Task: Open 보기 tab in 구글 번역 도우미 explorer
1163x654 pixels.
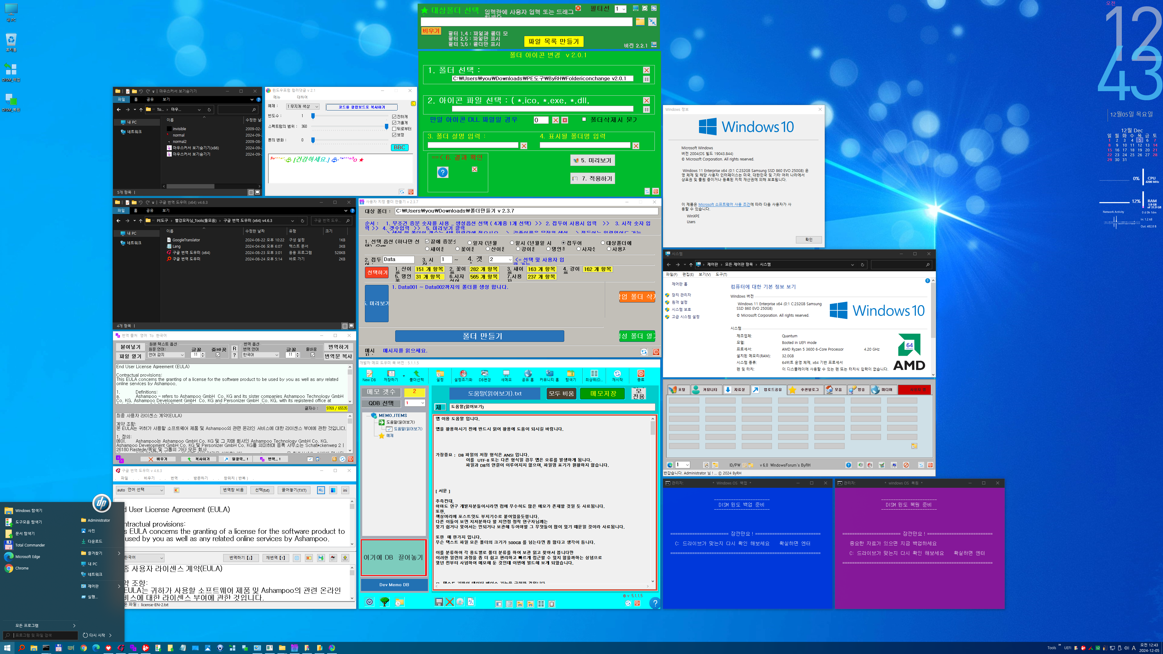Action: click(x=166, y=210)
